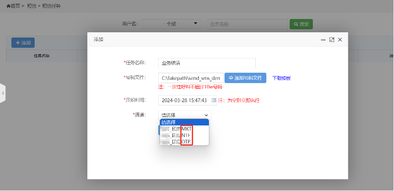Click the 开始时间 datetime field

pyautogui.click(x=184, y=100)
